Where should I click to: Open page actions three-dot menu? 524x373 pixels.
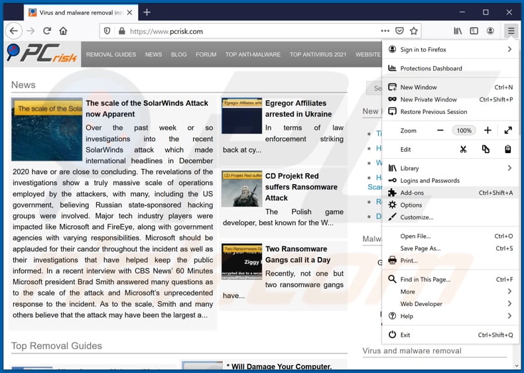[x=385, y=31]
